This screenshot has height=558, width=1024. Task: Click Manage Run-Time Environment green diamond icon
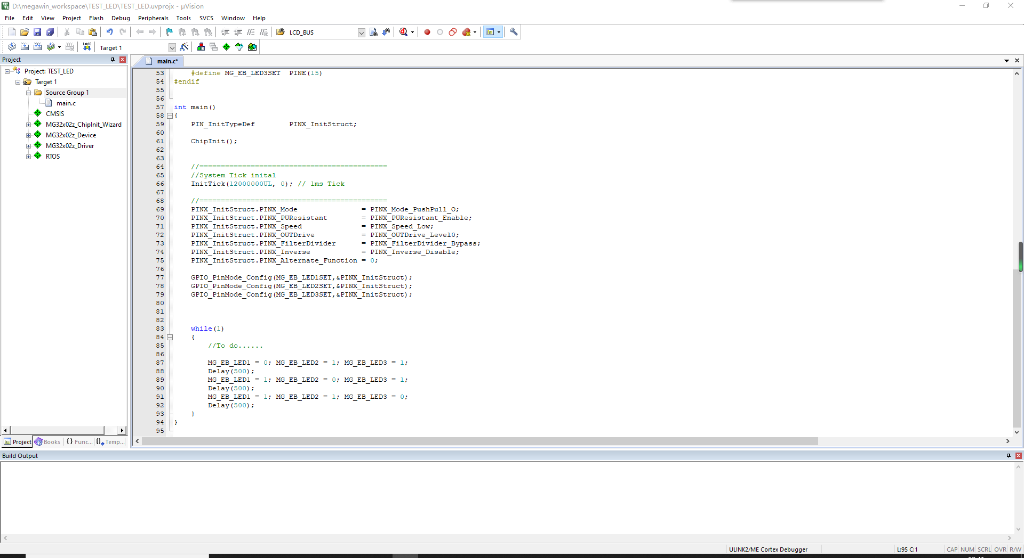[x=227, y=47]
